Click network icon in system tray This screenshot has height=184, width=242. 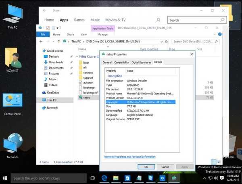(210, 178)
